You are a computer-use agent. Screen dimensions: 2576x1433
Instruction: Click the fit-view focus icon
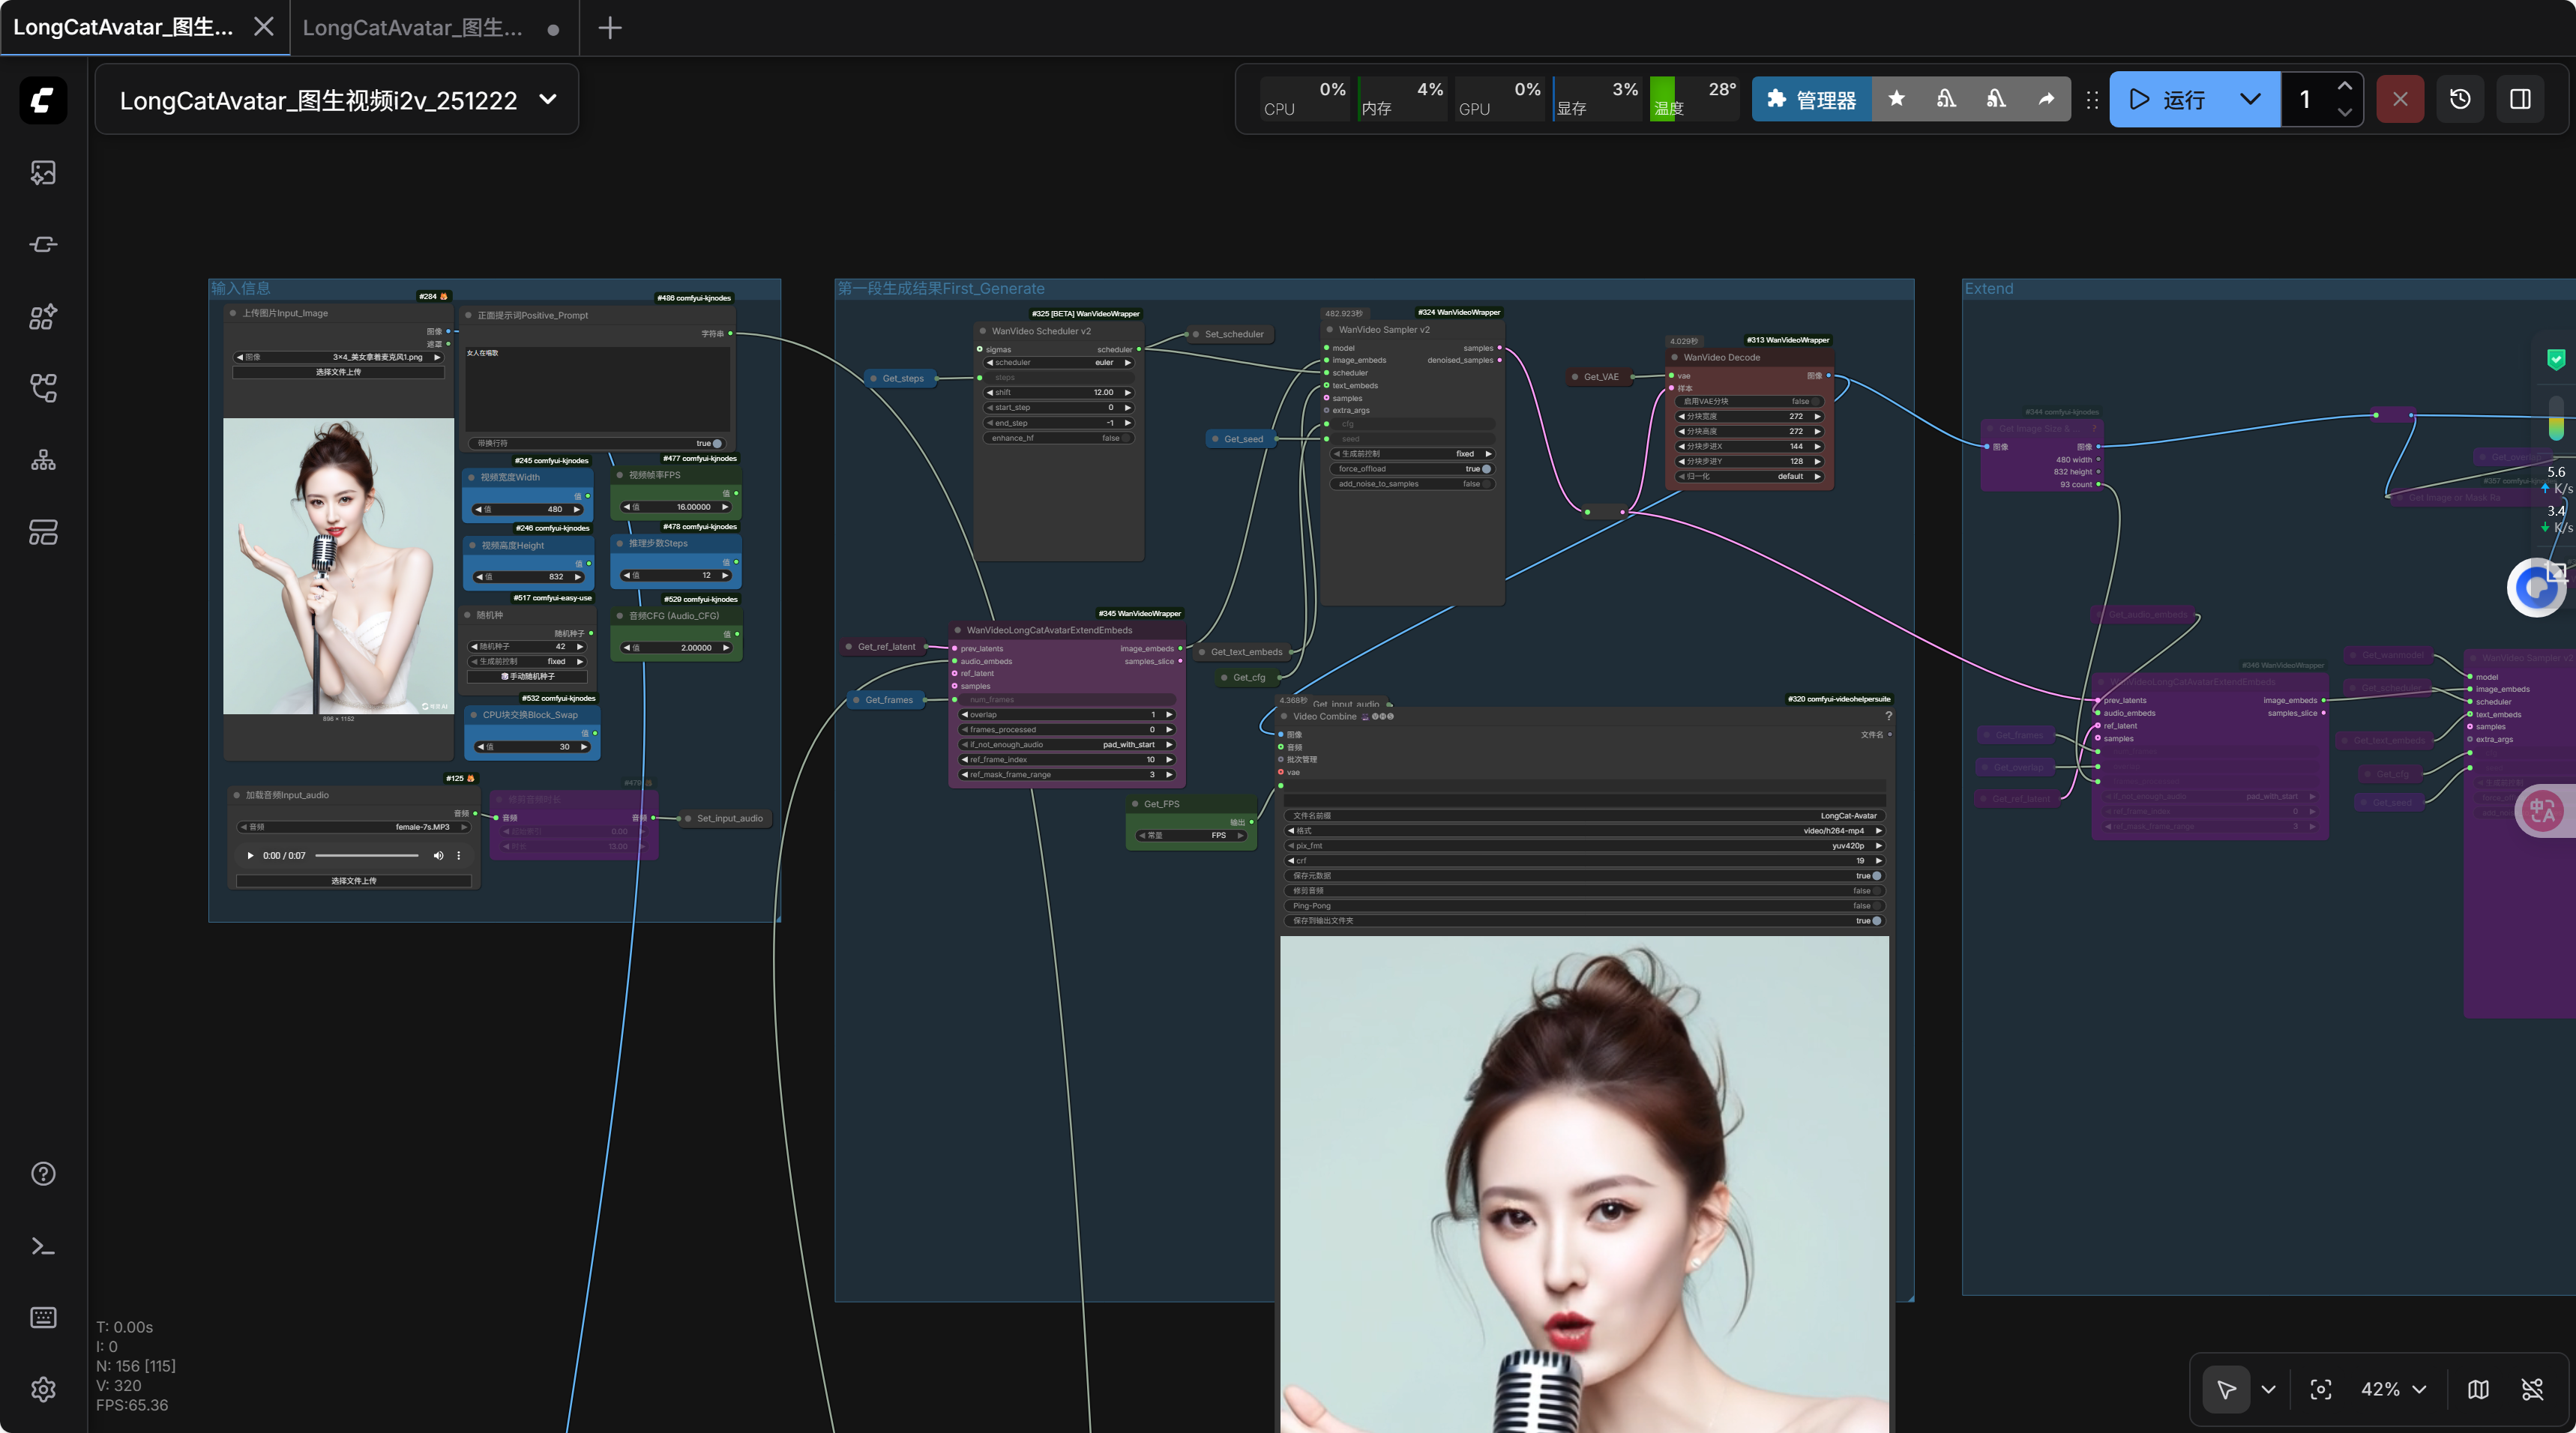pos(2321,1389)
